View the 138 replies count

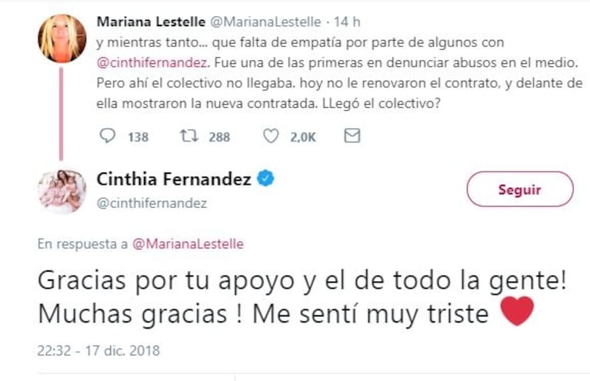point(138,137)
